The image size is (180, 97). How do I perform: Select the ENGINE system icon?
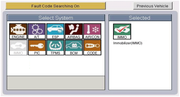click(18, 31)
